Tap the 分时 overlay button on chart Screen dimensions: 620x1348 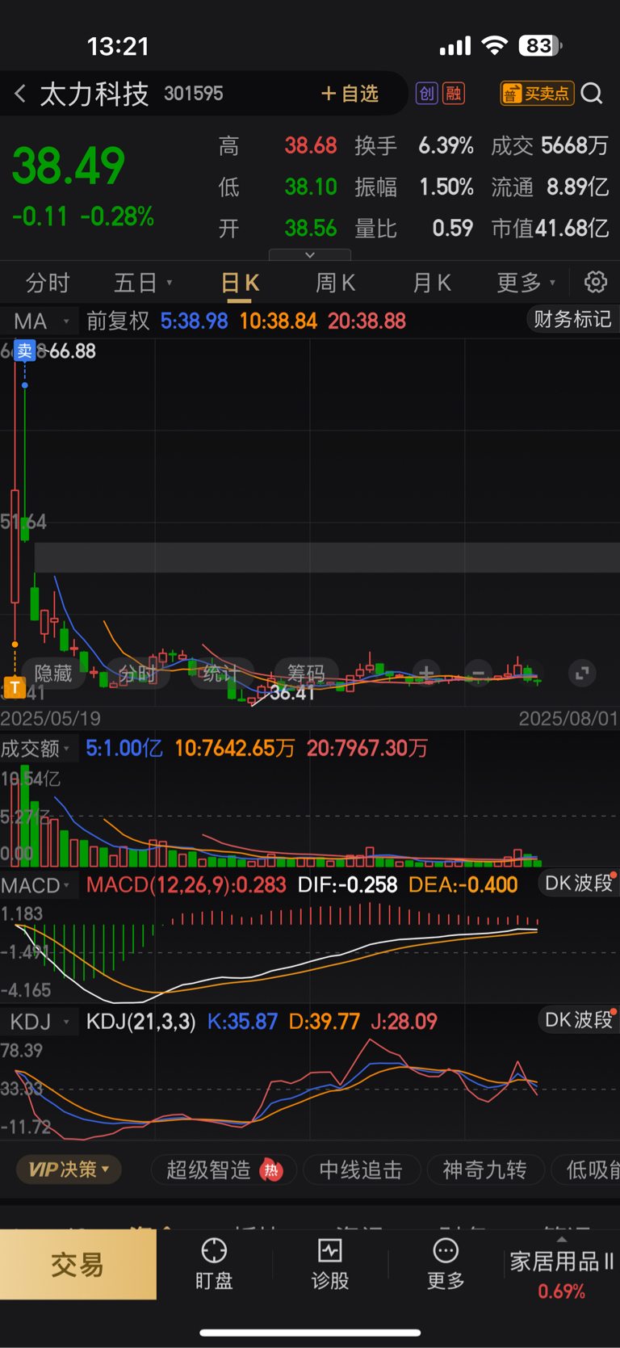pyautogui.click(x=137, y=673)
